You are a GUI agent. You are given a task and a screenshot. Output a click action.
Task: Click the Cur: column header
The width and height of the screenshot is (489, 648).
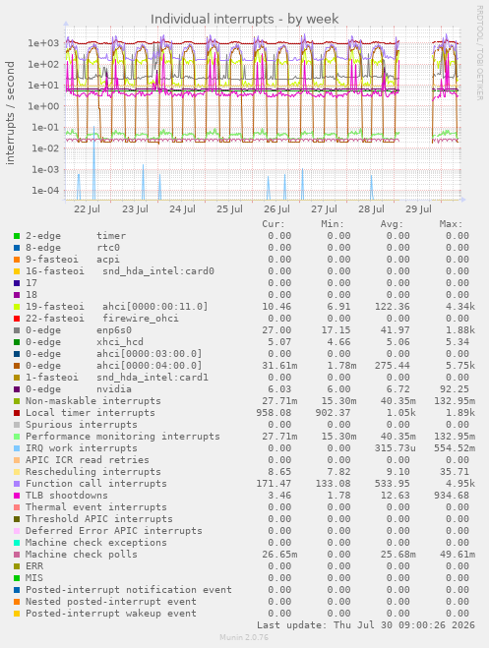274,224
